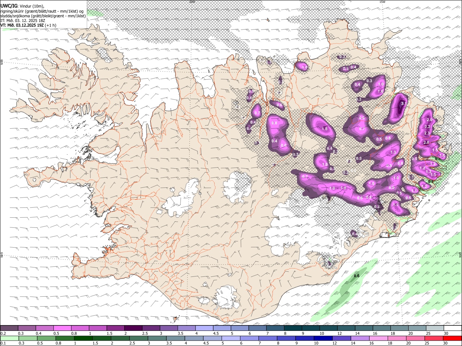Viewport: 462px width, 346px height.
Task: Click the '4.5' label under the top scale
Action: (x=216, y=333)
